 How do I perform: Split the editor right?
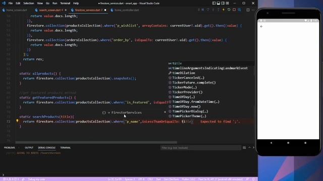tap(248, 10)
